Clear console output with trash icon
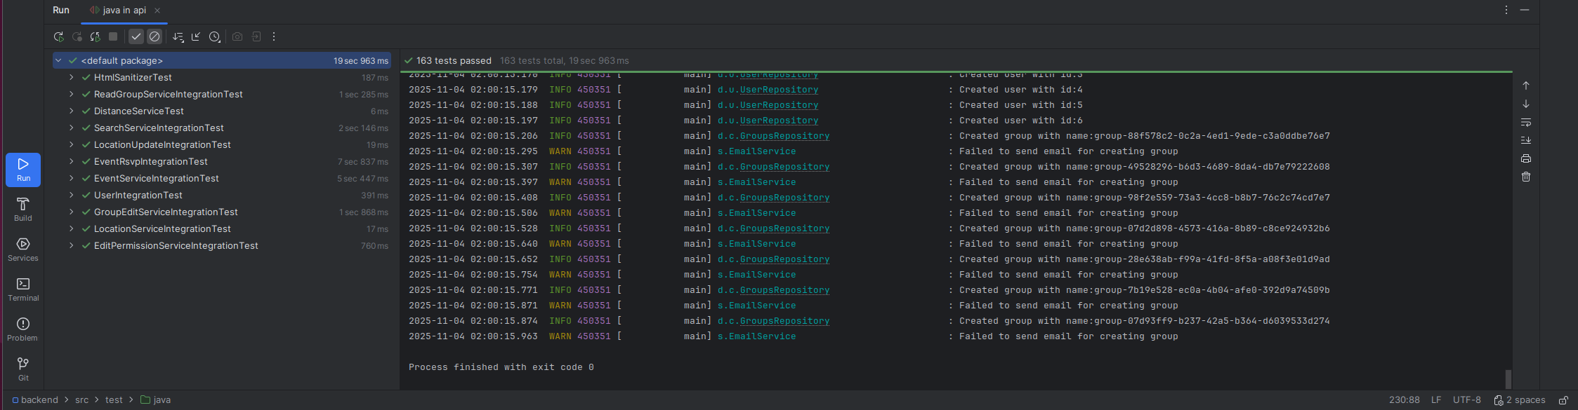This screenshot has height=410, width=1578. point(1526,177)
